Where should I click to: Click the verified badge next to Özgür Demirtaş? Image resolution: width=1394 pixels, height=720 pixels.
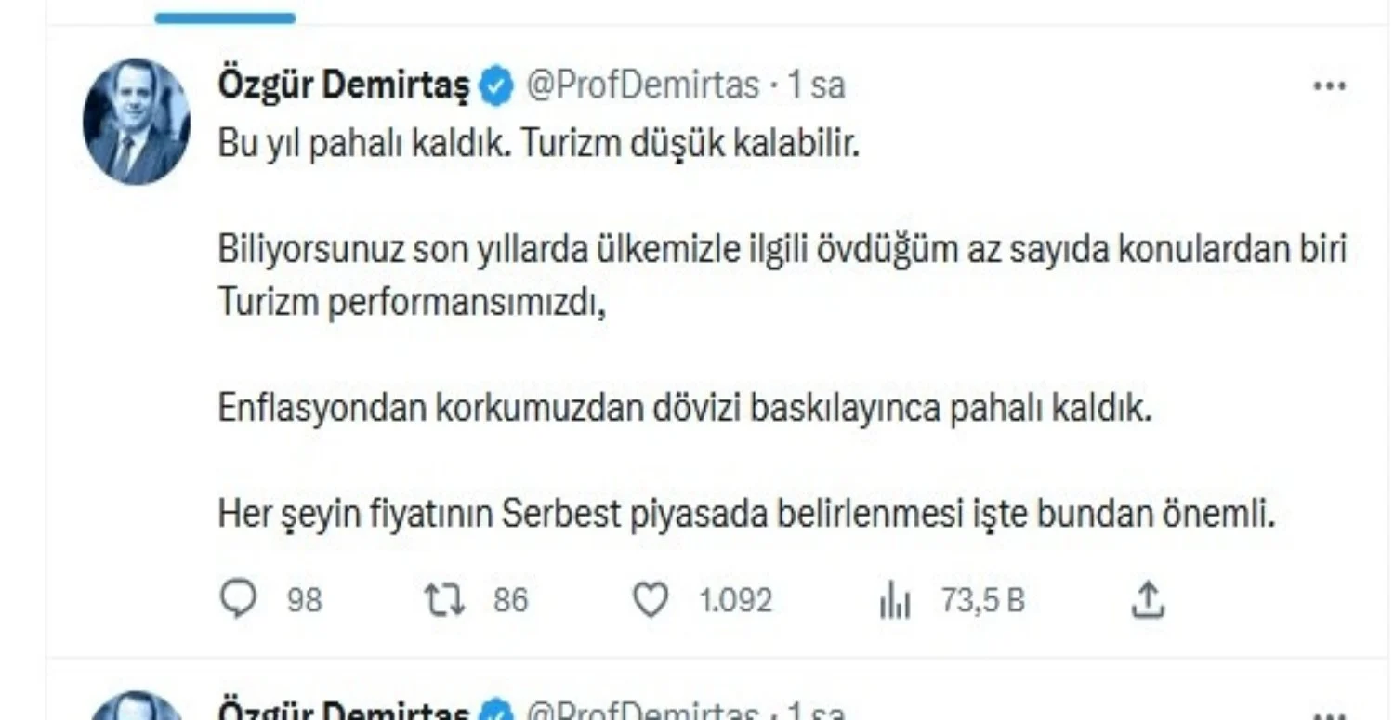click(x=496, y=83)
